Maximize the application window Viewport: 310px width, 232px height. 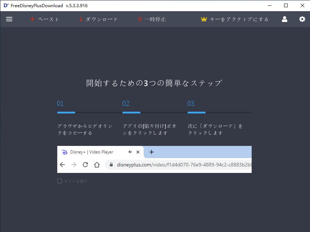(286, 5)
